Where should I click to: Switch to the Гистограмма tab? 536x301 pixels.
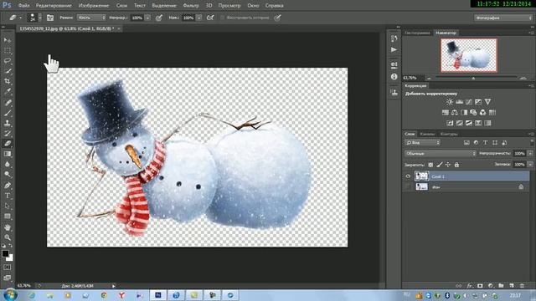417,33
